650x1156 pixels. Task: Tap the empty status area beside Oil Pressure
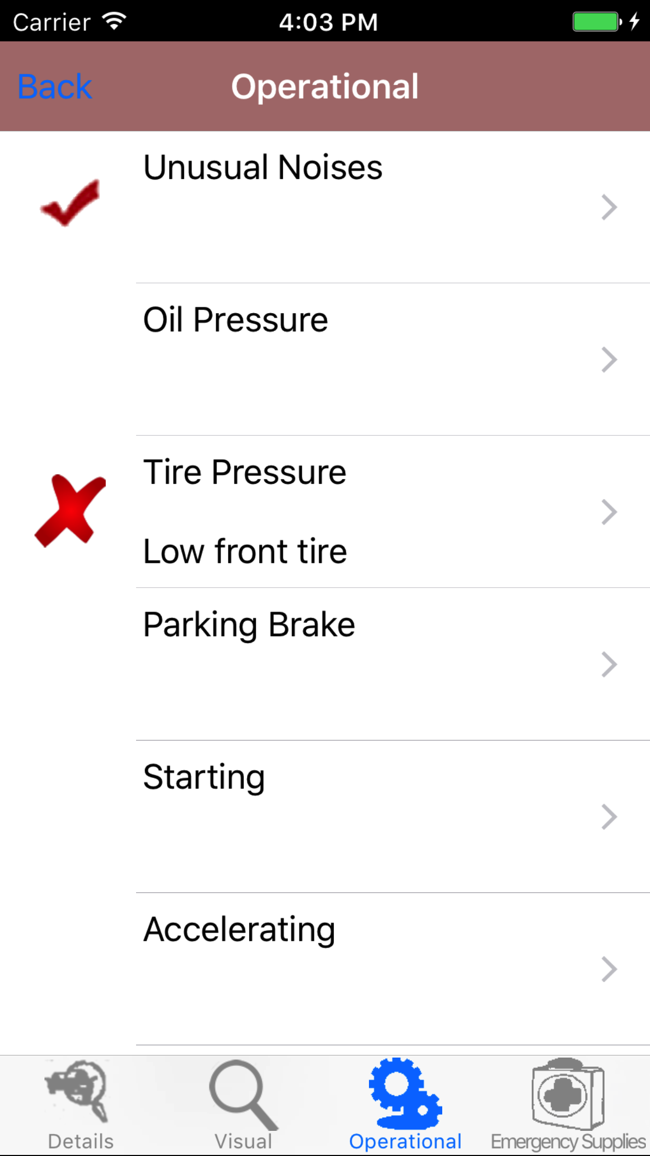[x=70, y=359]
